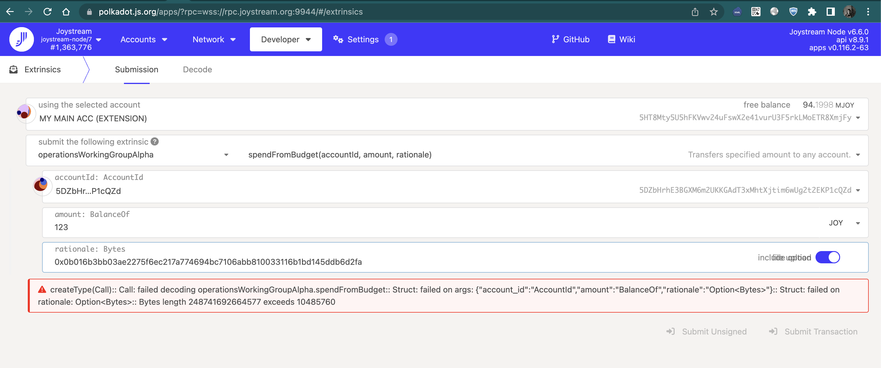The height and width of the screenshot is (368, 881).
Task: Click the free balance 94.1998 MJOY
Action: [x=799, y=105]
